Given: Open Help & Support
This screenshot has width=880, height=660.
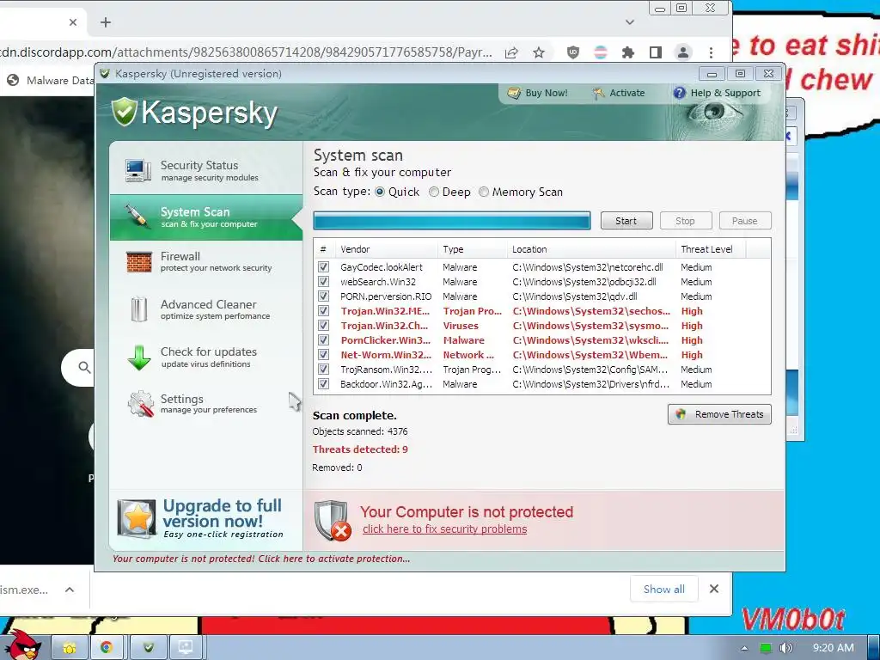Looking at the screenshot, I should [x=718, y=93].
